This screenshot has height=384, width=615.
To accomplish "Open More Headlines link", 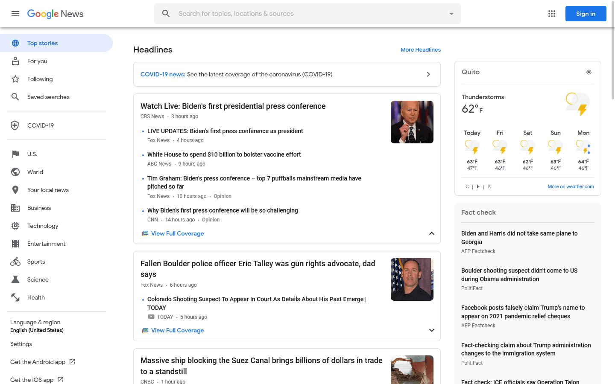I will tap(421, 49).
